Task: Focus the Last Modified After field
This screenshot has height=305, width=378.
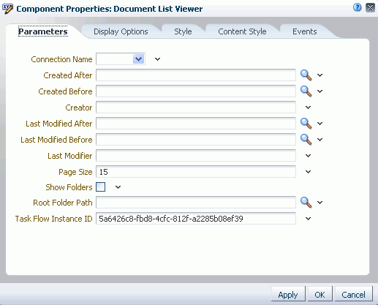Action: (x=196, y=124)
